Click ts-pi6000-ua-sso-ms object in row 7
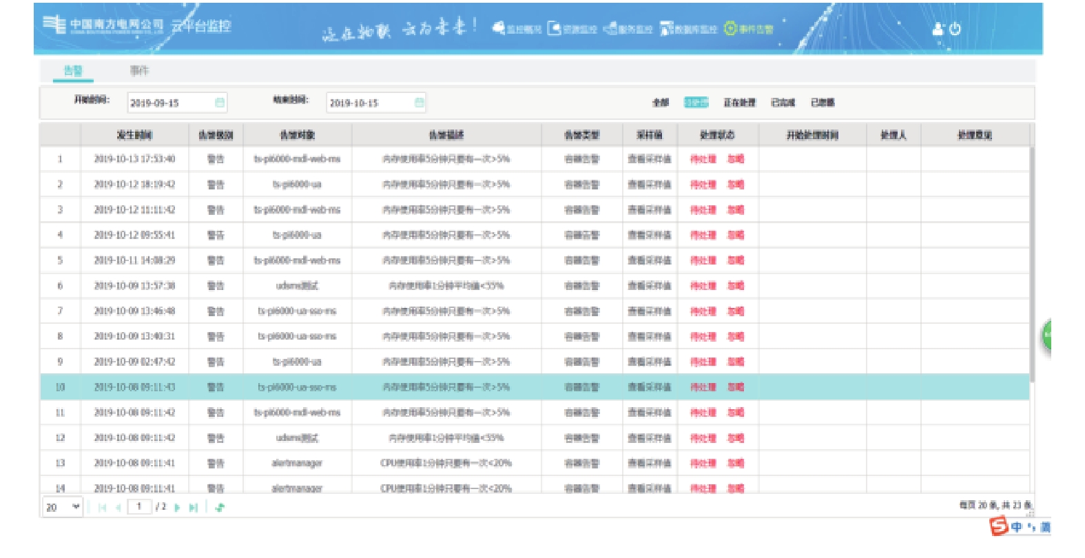Viewport: 1085px width, 558px height. pyautogui.click(x=297, y=311)
